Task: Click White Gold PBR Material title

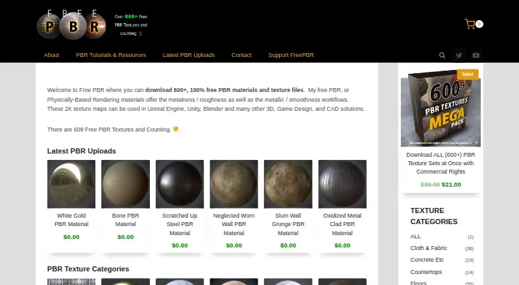Action: click(71, 220)
